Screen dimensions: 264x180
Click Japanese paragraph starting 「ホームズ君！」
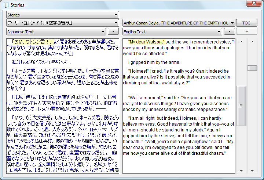click(x=63, y=80)
